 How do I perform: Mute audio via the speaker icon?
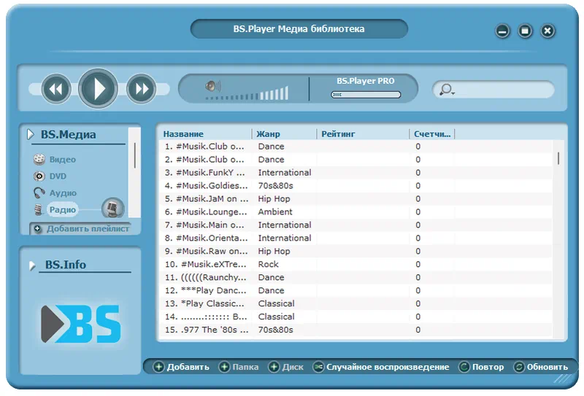click(213, 86)
